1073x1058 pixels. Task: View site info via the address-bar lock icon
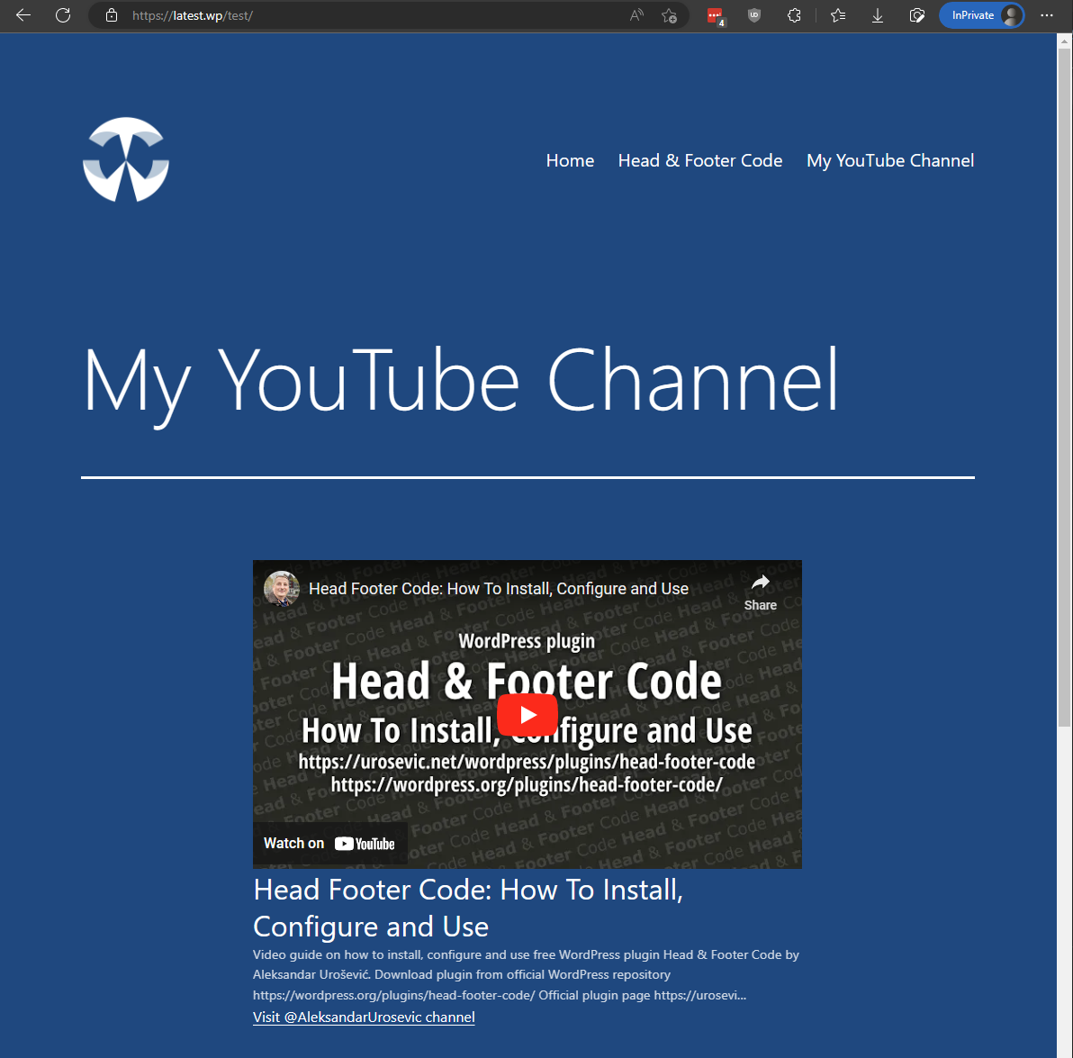(x=112, y=15)
